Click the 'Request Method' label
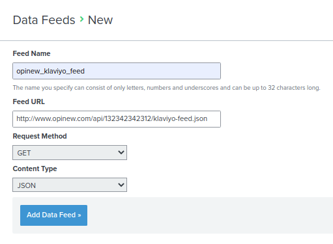Viewport: 333px width, 244px height. coord(40,136)
